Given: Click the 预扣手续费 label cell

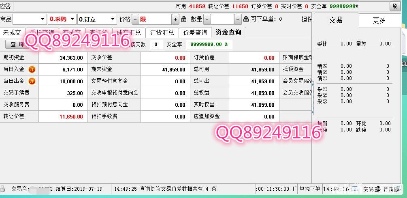Looking at the screenshot, I should [x=114, y=116].
